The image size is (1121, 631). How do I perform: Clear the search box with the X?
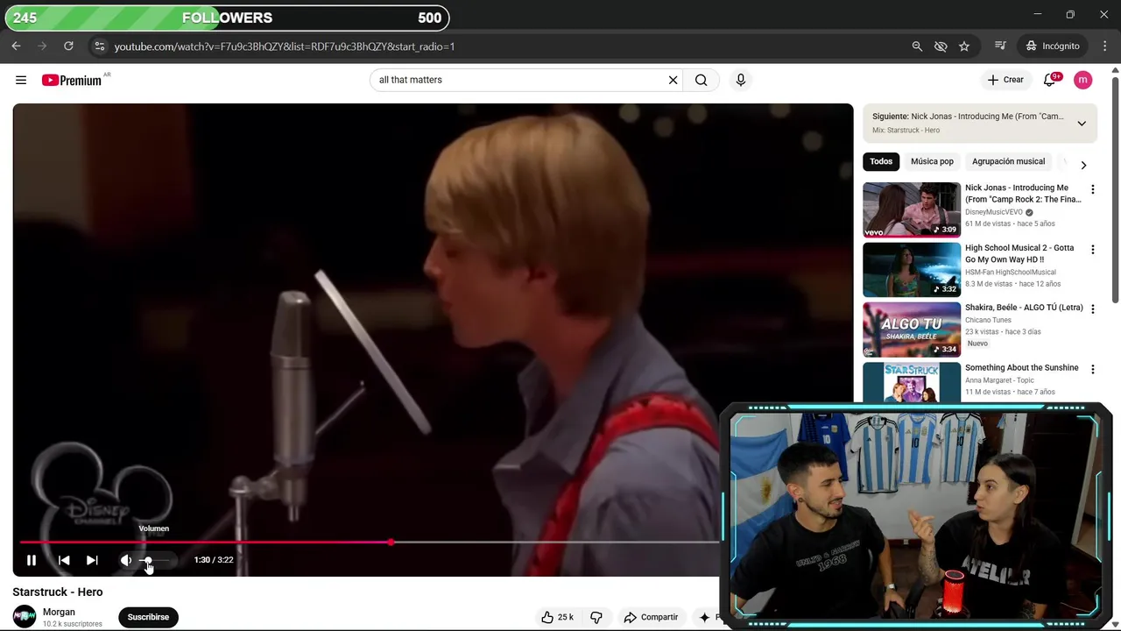673,80
